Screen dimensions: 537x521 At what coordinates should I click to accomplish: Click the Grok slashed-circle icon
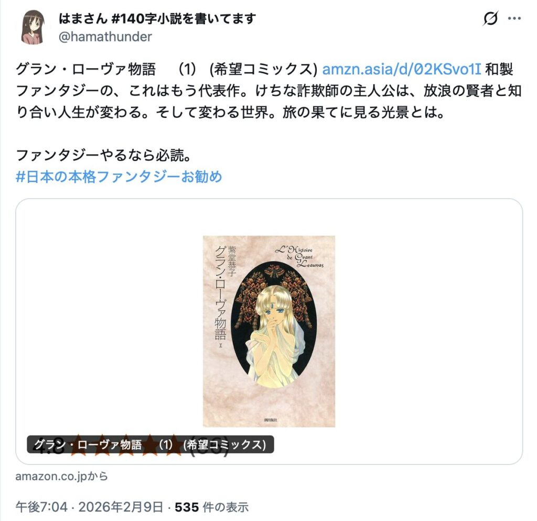[490, 18]
